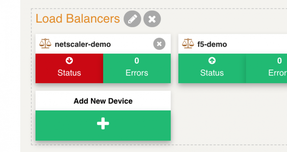Open the green Status tile of f5-demo

212,68
